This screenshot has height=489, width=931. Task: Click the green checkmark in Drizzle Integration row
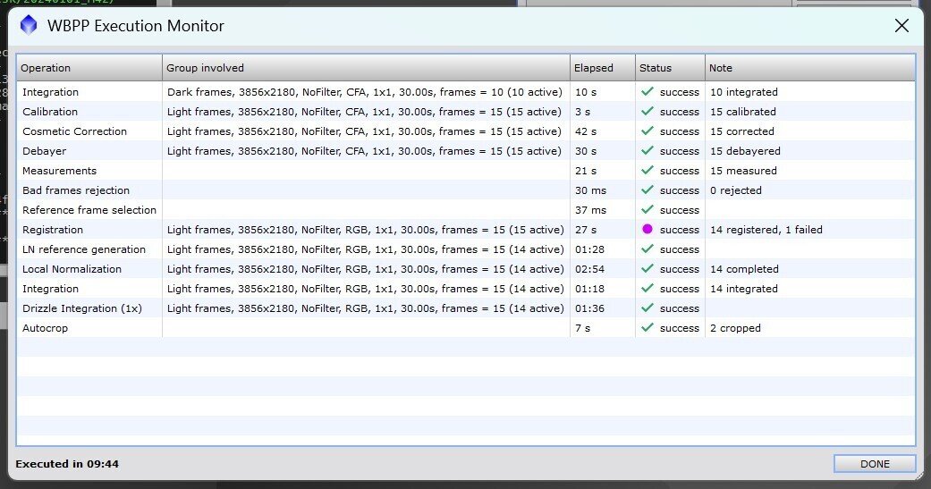pos(647,308)
